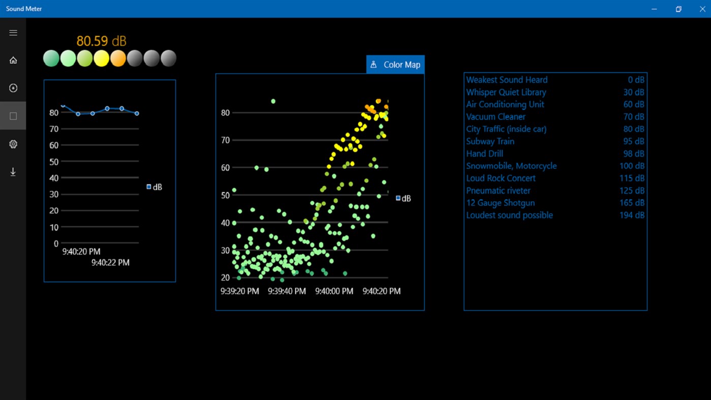Click the download export arrow icon
Viewport: 711px width, 400px height.
[x=13, y=171]
